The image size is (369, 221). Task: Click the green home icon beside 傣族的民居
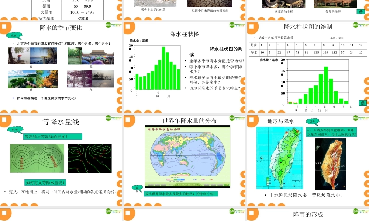[361, 11]
